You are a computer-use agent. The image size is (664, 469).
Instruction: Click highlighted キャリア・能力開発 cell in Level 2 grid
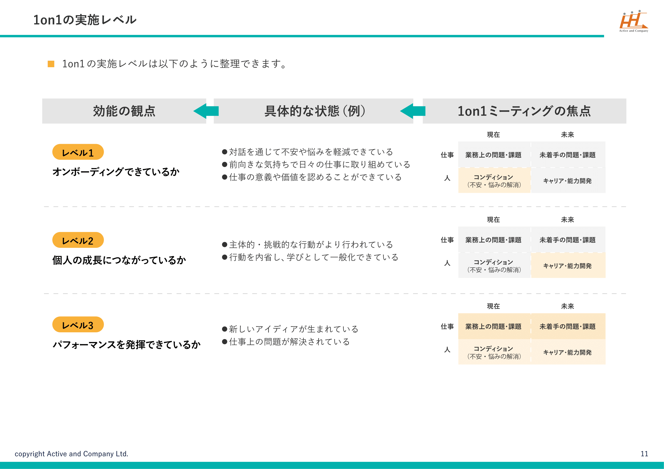point(568,266)
